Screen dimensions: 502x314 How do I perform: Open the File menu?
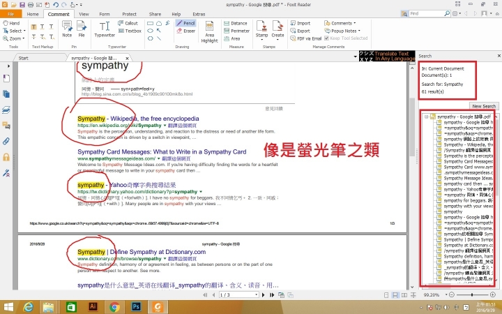coord(11,14)
